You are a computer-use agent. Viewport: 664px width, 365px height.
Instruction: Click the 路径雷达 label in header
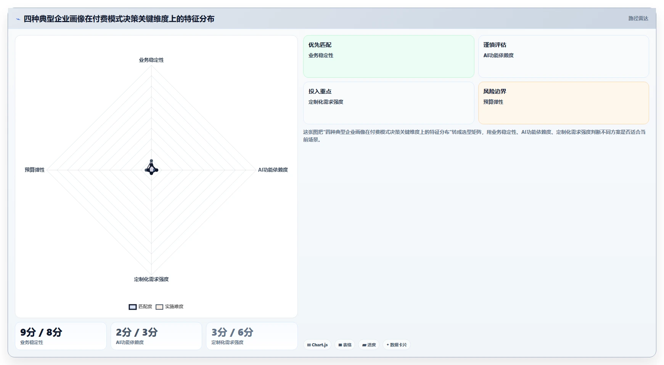pyautogui.click(x=638, y=18)
